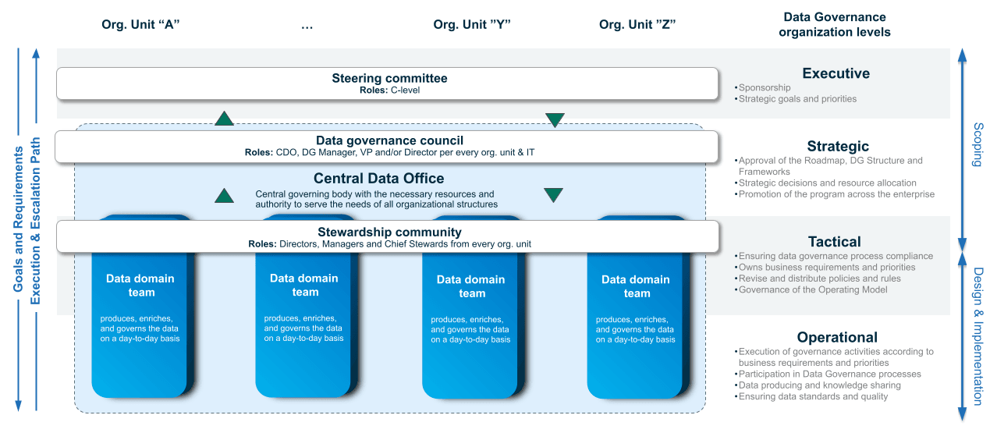Click the Executive level heading

tap(836, 73)
